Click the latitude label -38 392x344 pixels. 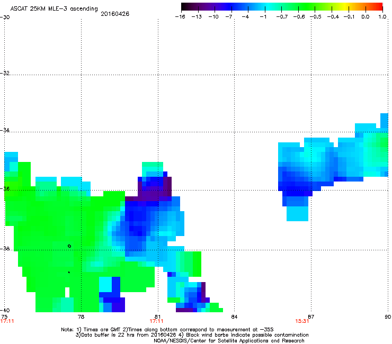point(5,249)
